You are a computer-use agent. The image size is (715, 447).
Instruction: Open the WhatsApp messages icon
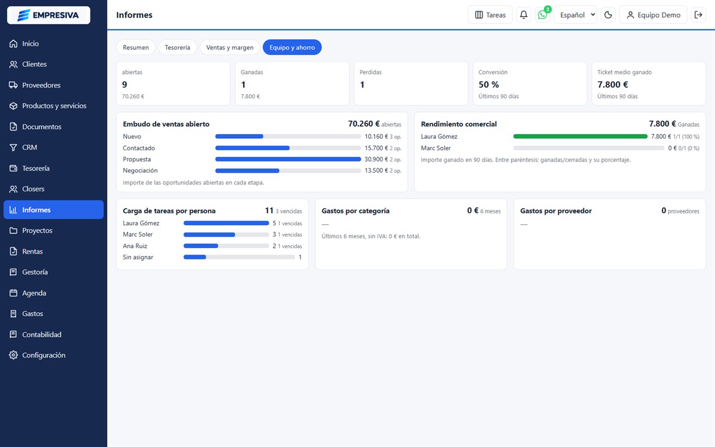point(542,15)
